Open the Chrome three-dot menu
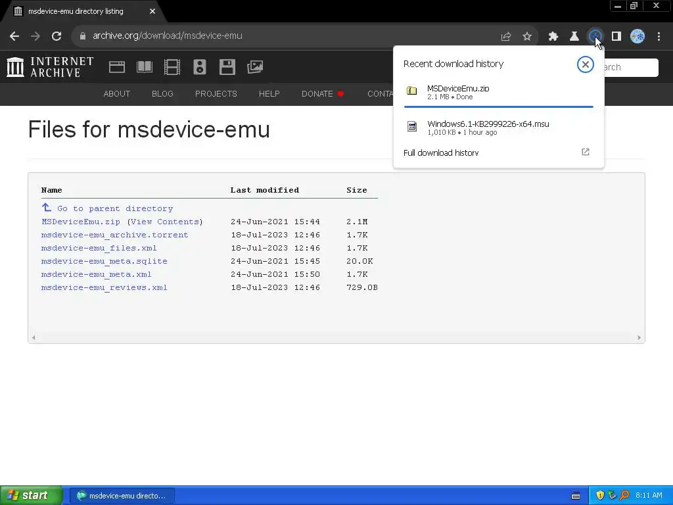The width and height of the screenshot is (673, 505). click(x=659, y=37)
